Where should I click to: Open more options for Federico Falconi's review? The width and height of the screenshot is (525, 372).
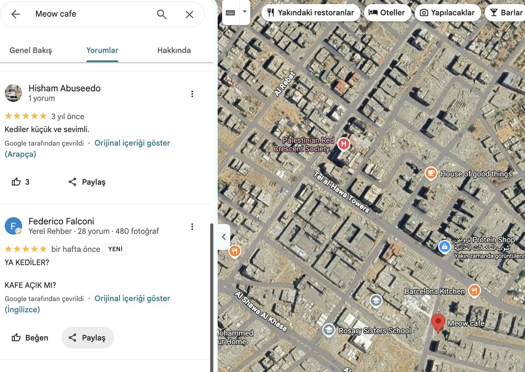(x=192, y=226)
